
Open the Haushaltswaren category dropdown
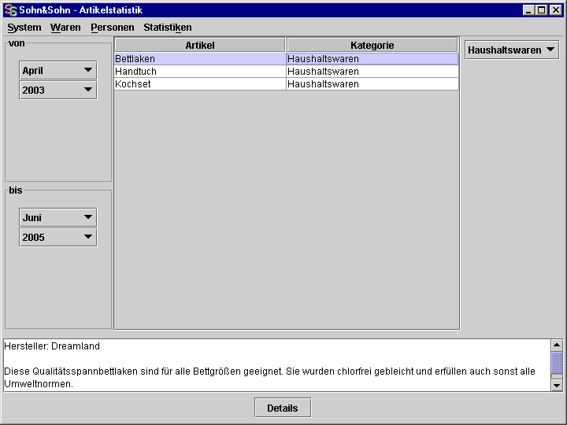click(x=512, y=50)
